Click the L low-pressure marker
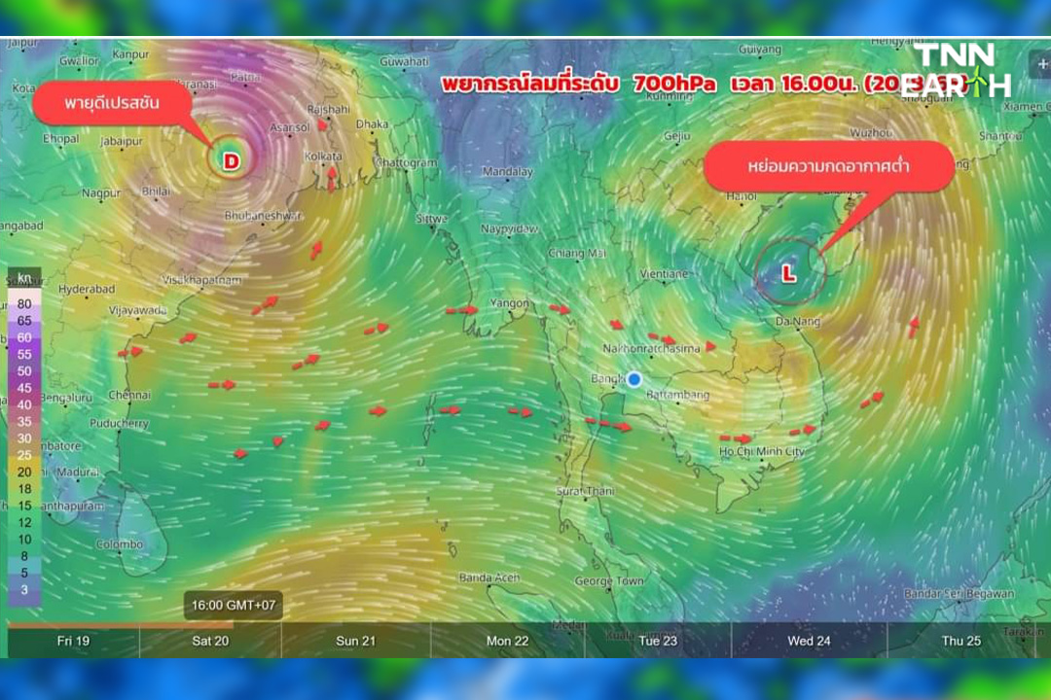Image resolution: width=1051 pixels, height=700 pixels. coord(789,272)
